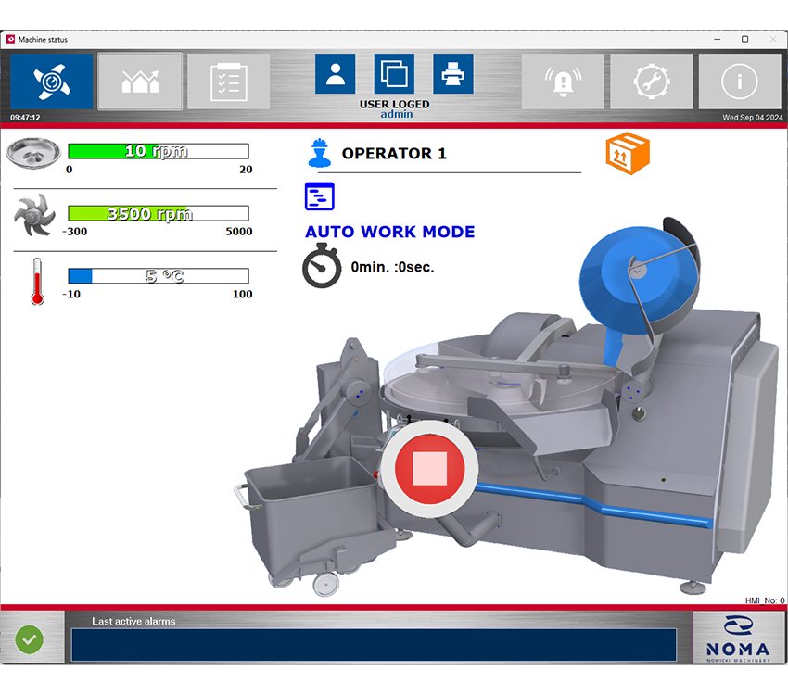Click the Last active alarms field
Image resolution: width=788 pixels, height=695 pixels.
374,645
